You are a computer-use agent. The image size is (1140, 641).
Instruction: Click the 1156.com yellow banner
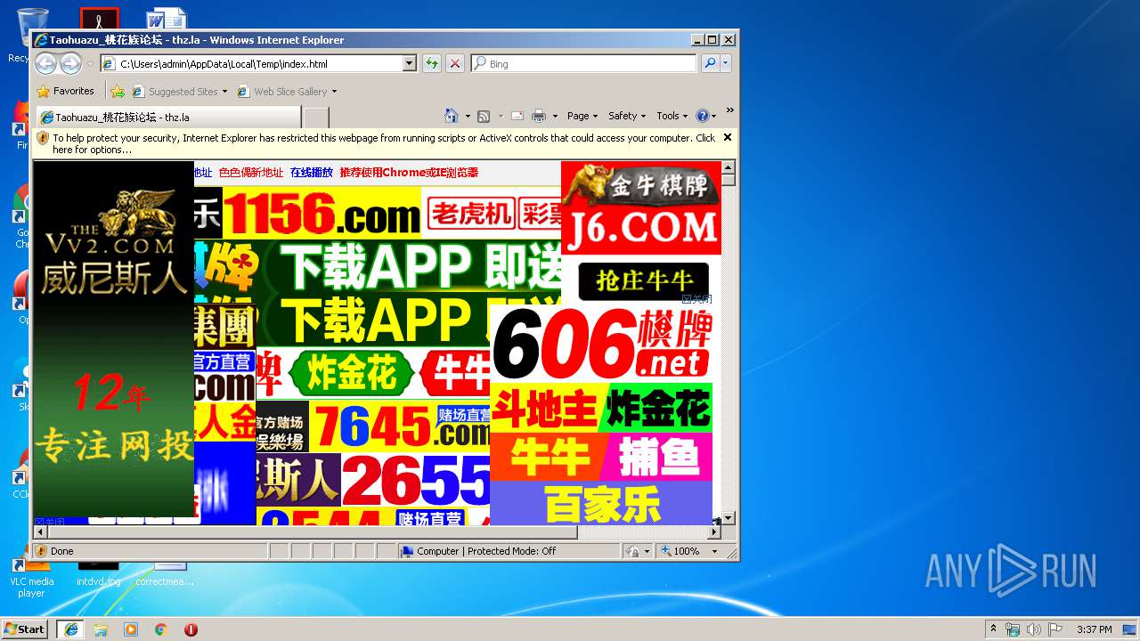321,213
